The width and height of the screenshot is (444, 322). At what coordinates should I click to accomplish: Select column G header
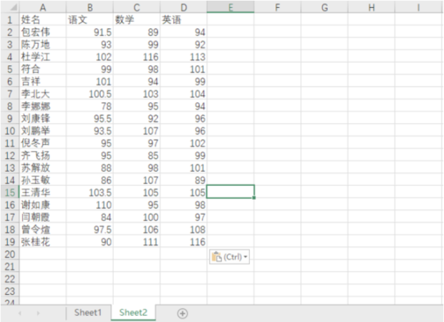(324, 7)
